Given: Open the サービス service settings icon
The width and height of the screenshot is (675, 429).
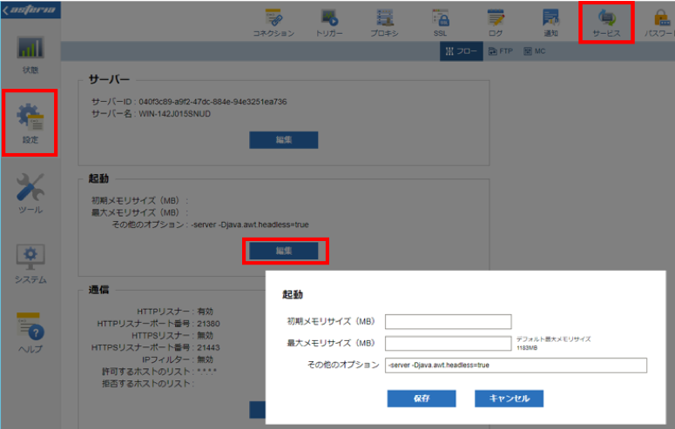Looking at the screenshot, I should point(606,23).
